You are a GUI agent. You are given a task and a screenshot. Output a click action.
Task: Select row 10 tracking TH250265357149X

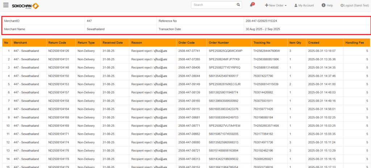click(x=266, y=126)
